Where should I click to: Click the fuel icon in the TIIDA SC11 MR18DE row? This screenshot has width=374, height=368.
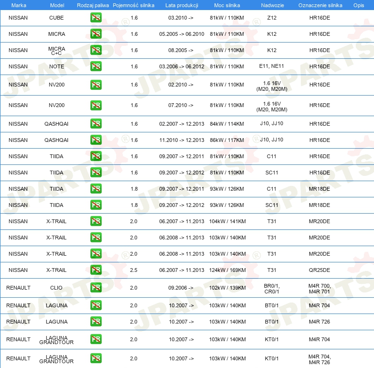tap(96, 205)
